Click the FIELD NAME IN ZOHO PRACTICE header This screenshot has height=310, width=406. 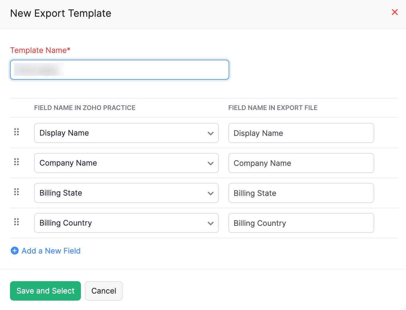[x=85, y=108]
